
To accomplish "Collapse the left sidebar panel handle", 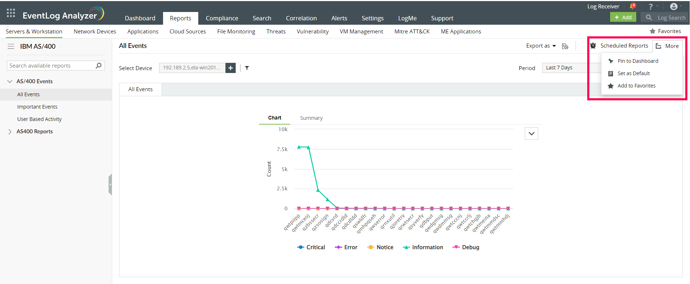I will coord(110,184).
